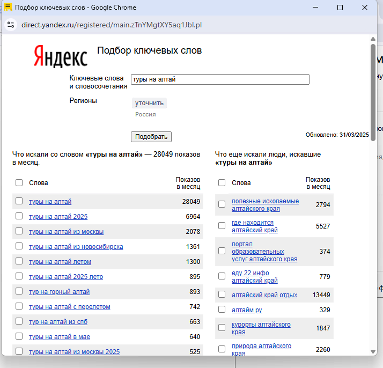Click the scroll down arrow of page scrollbar
The height and width of the screenshot is (368, 383).
(x=373, y=352)
